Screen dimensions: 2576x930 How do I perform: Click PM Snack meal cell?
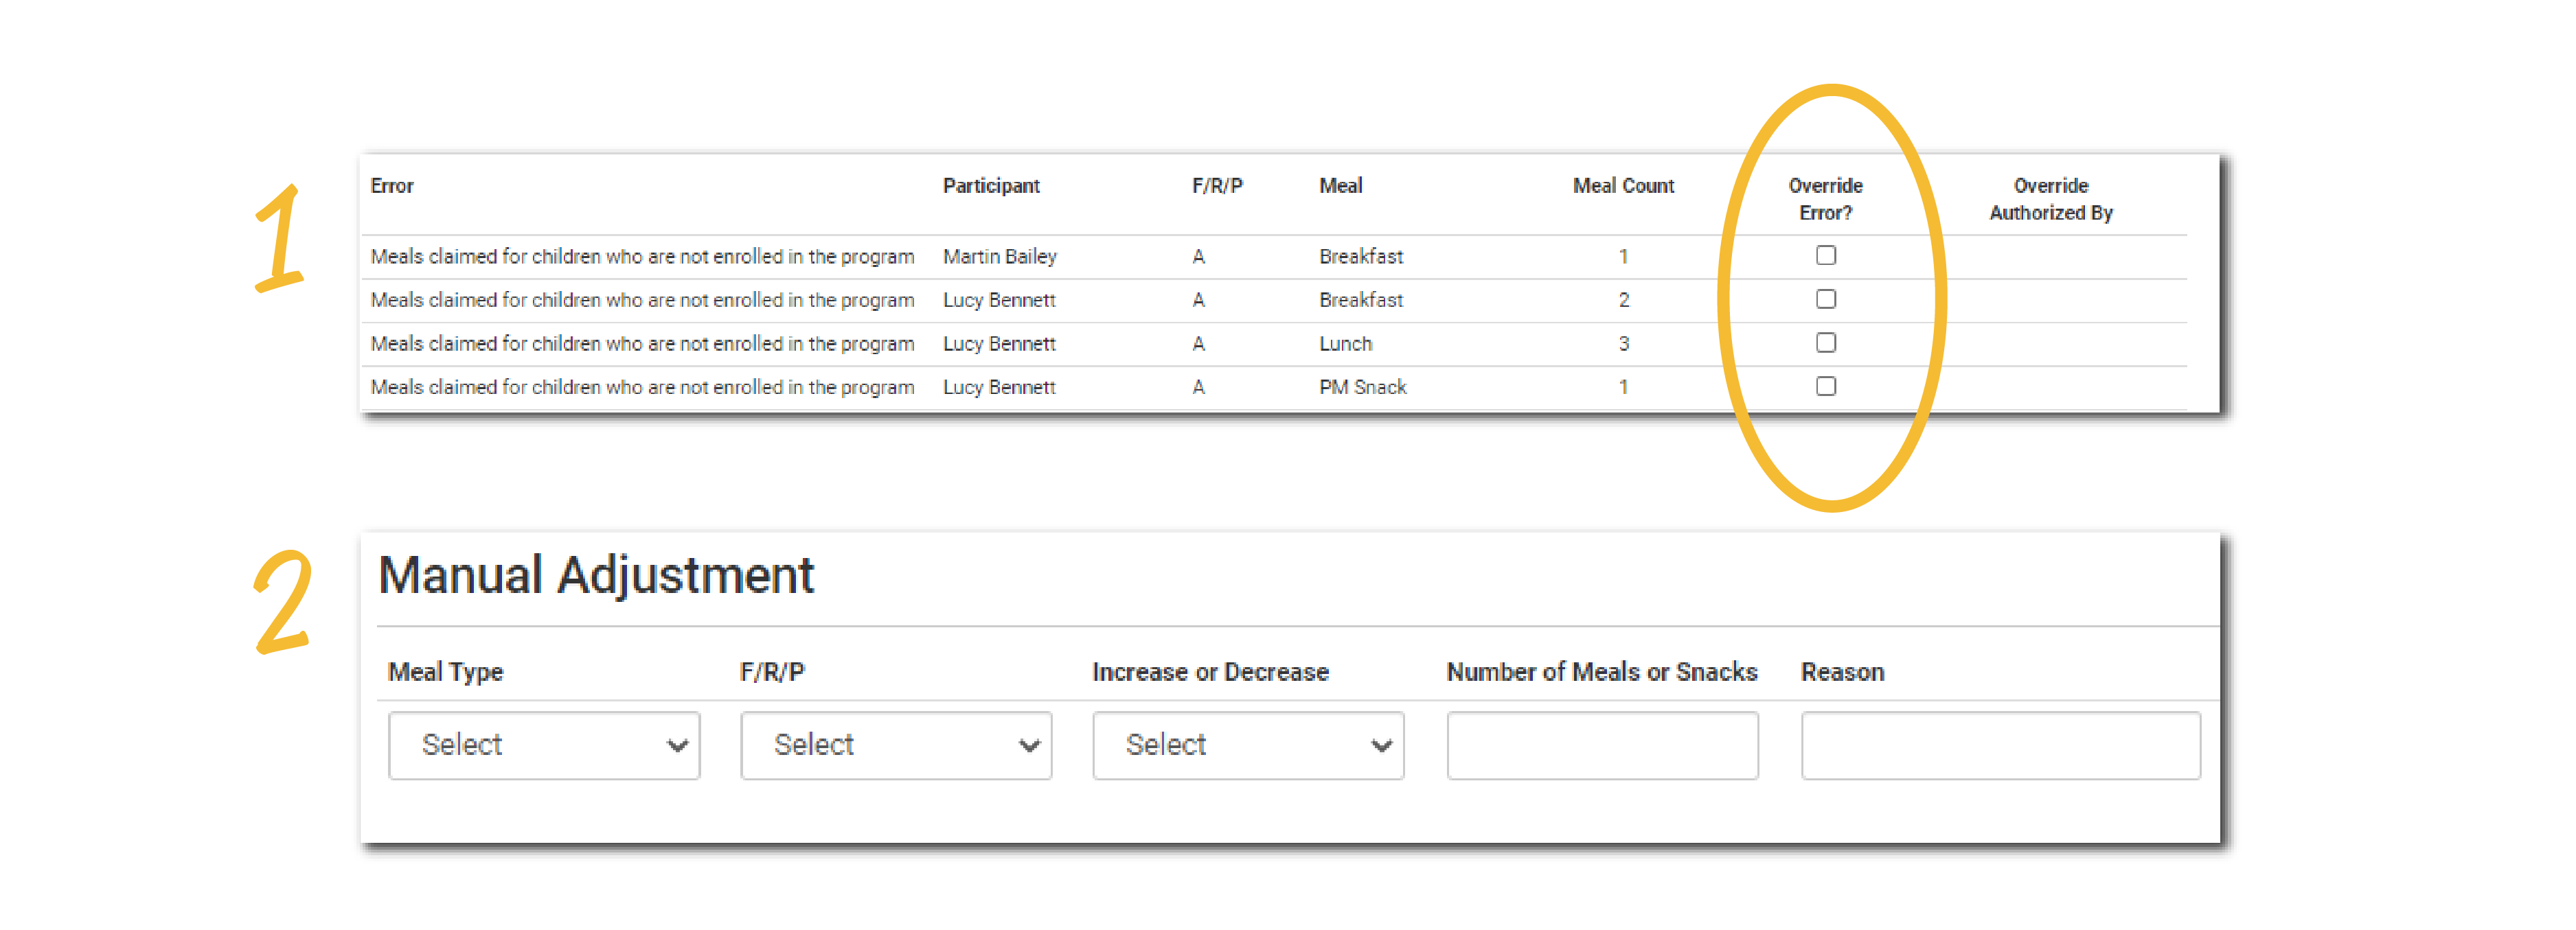tap(1361, 386)
